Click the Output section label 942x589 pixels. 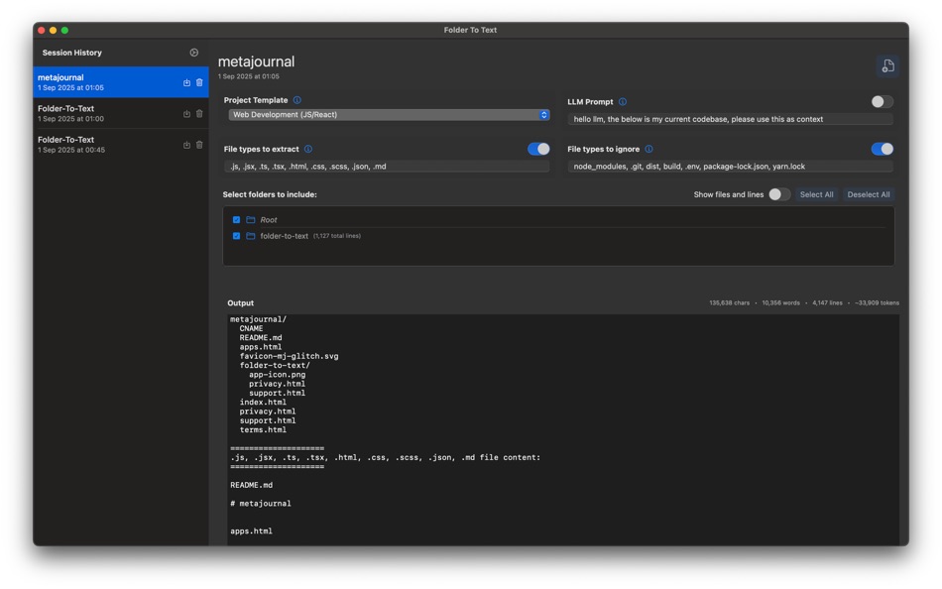240,302
